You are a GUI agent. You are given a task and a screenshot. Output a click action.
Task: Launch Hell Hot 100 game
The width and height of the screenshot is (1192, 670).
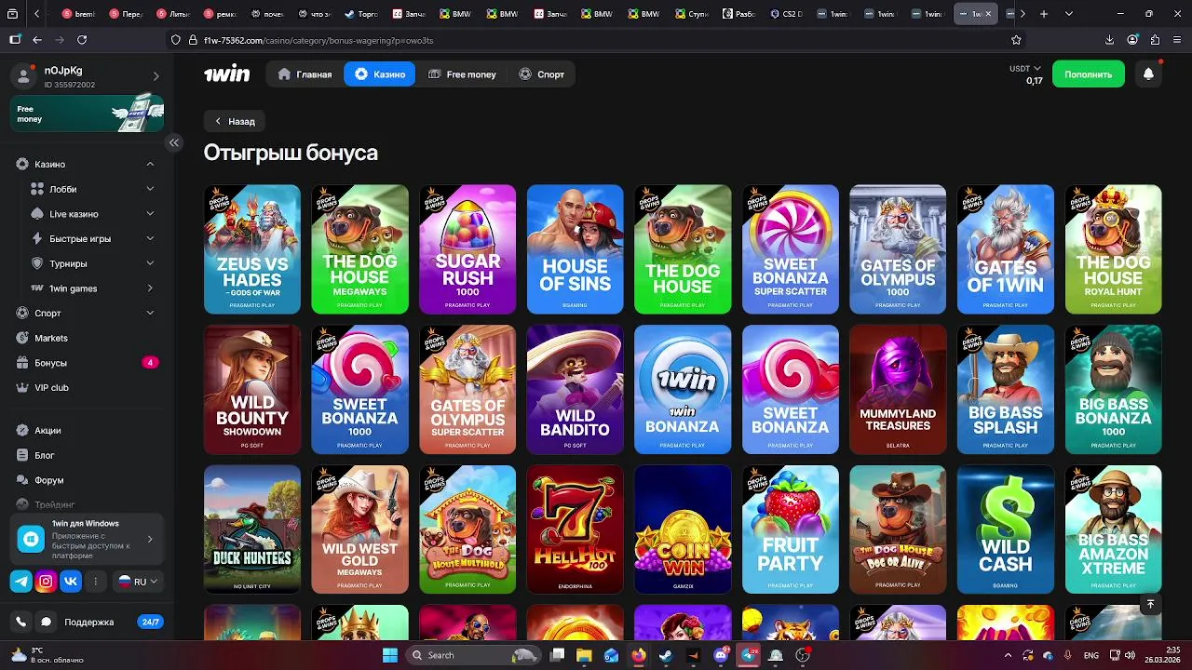point(576,529)
